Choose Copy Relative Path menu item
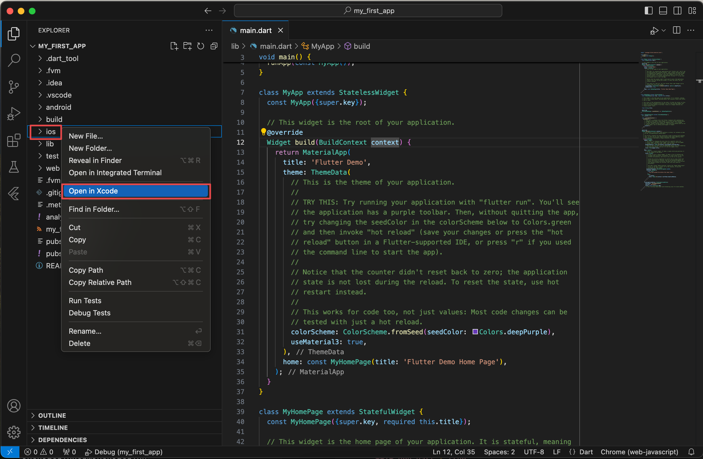 point(136,282)
